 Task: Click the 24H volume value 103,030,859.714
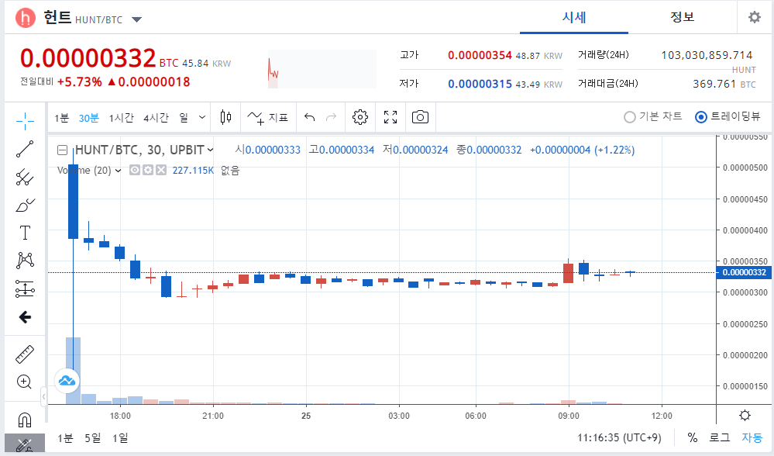(x=707, y=55)
